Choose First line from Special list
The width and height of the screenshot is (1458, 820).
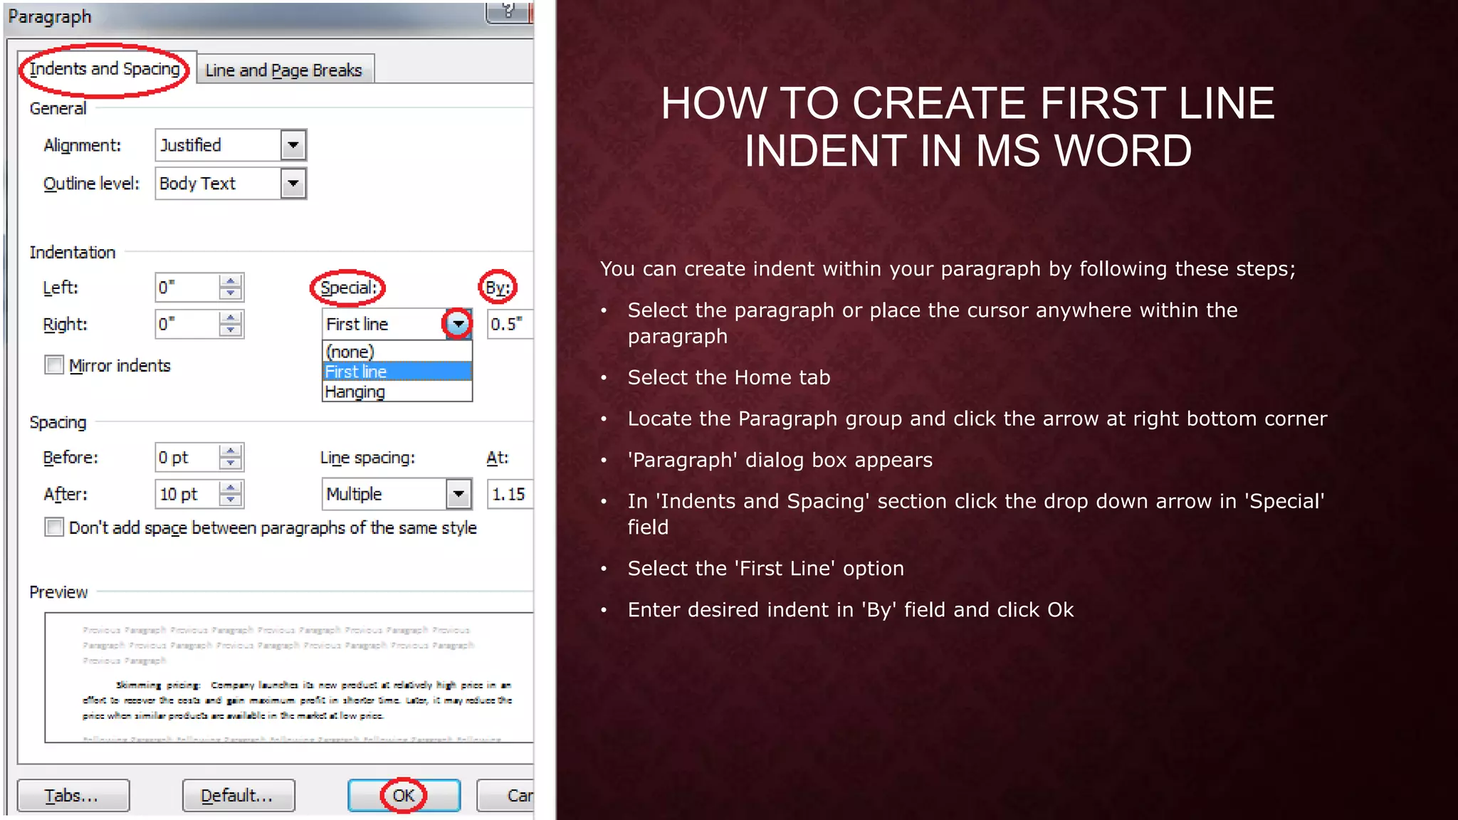(397, 372)
